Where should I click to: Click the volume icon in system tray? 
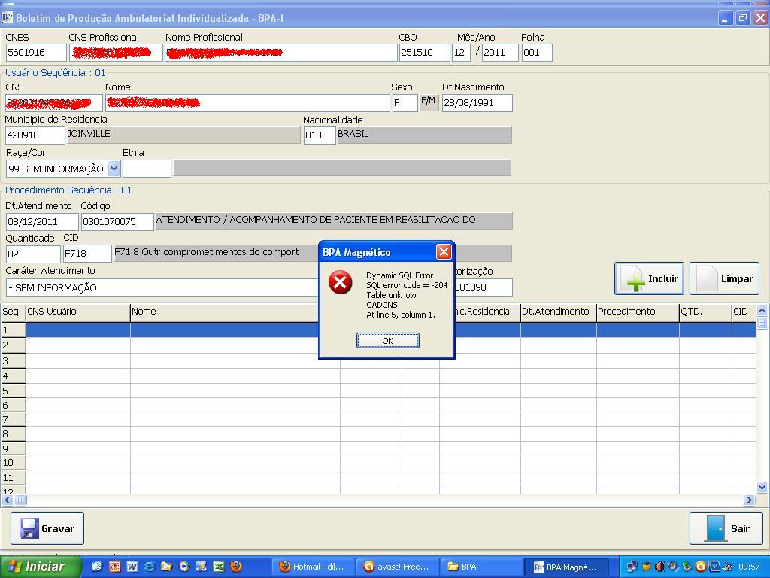(x=659, y=567)
